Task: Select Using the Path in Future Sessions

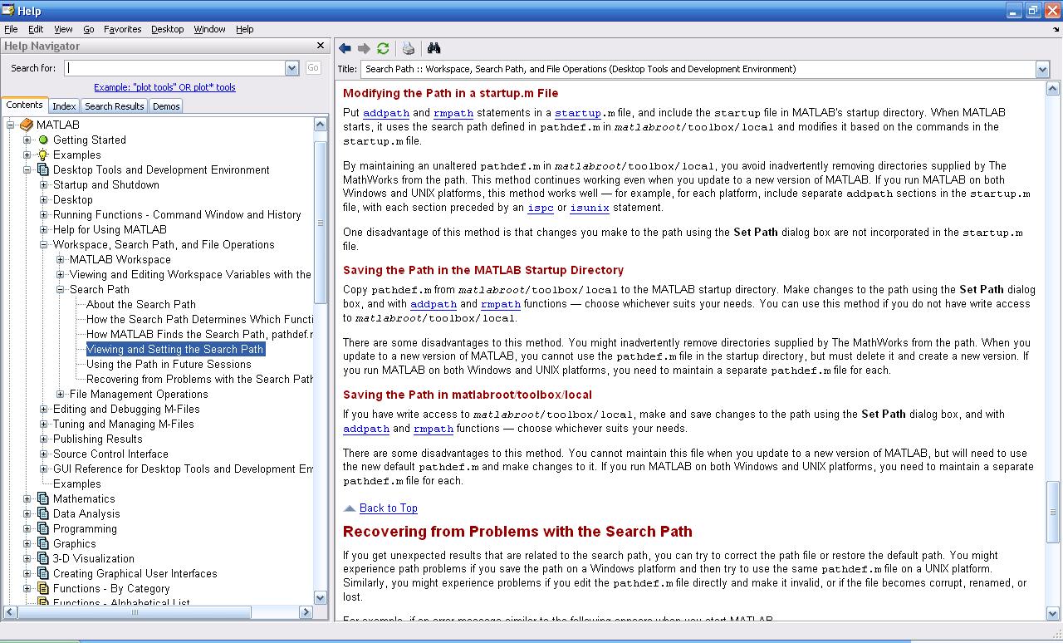Action: [x=169, y=364]
